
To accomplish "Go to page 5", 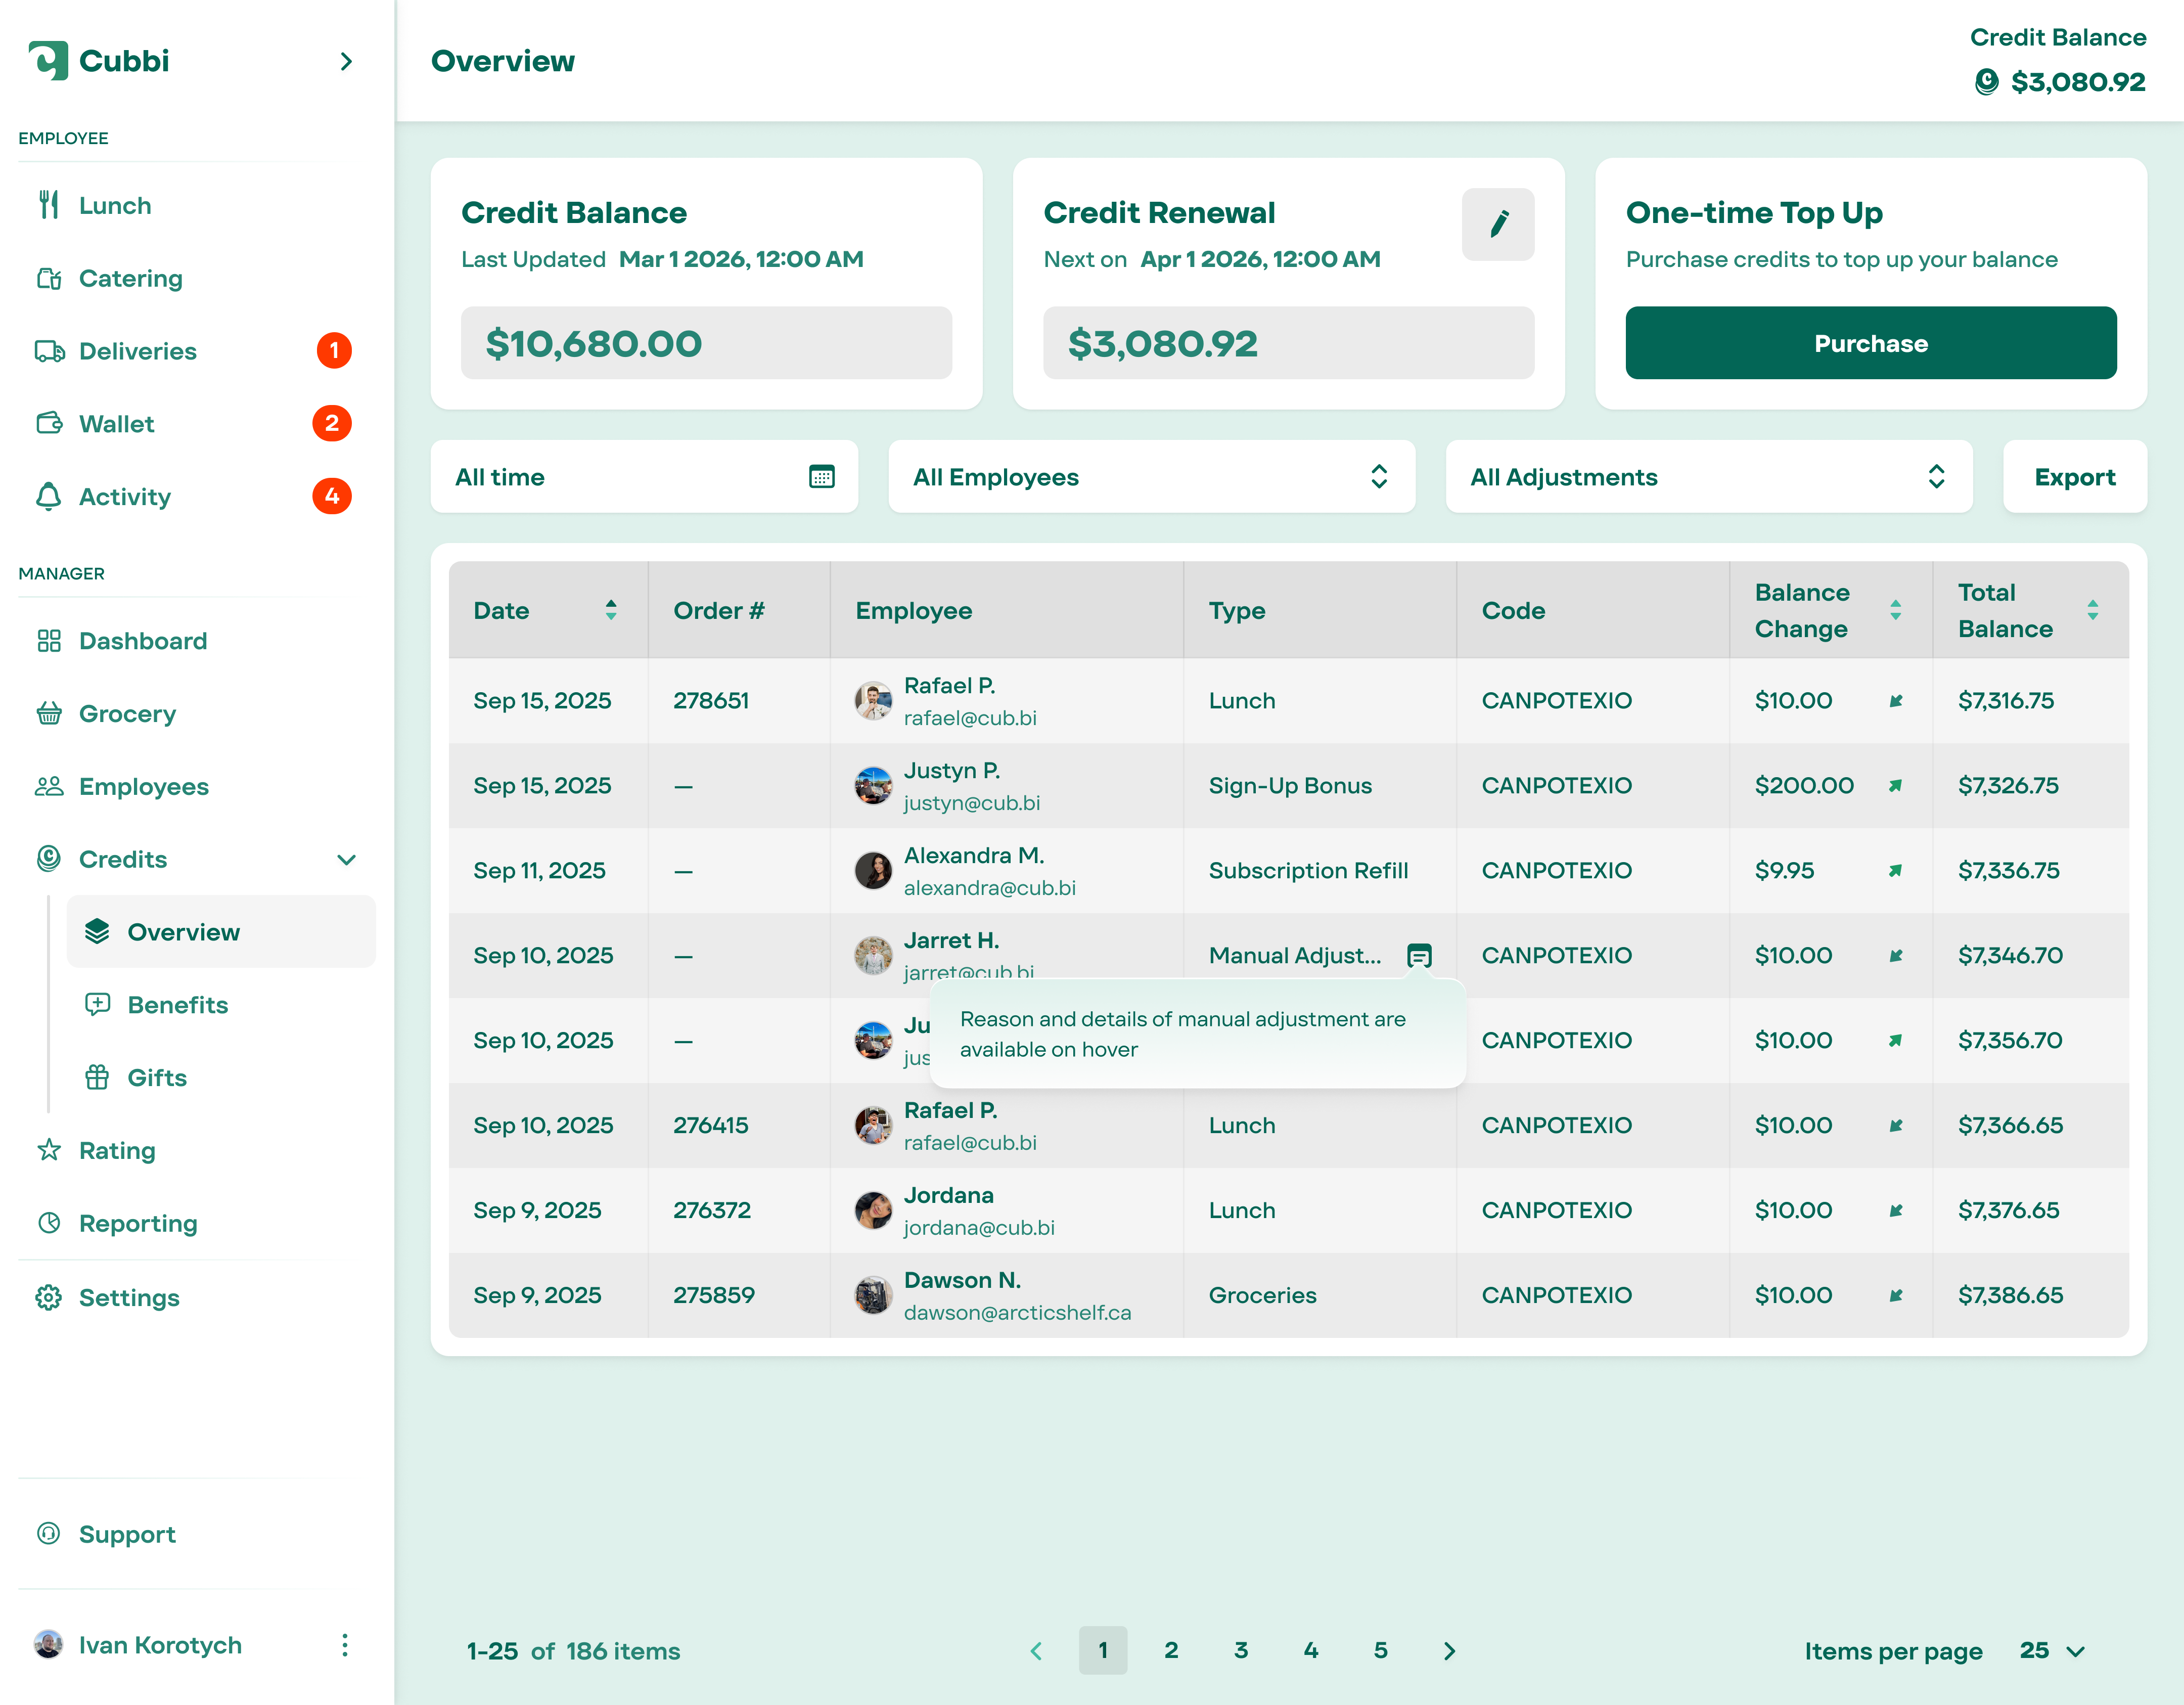I will (x=1380, y=1650).
